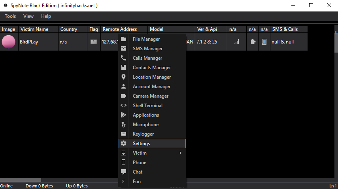338x189 pixels.
Task: Select the Chat option in the context menu
Action: [138, 172]
